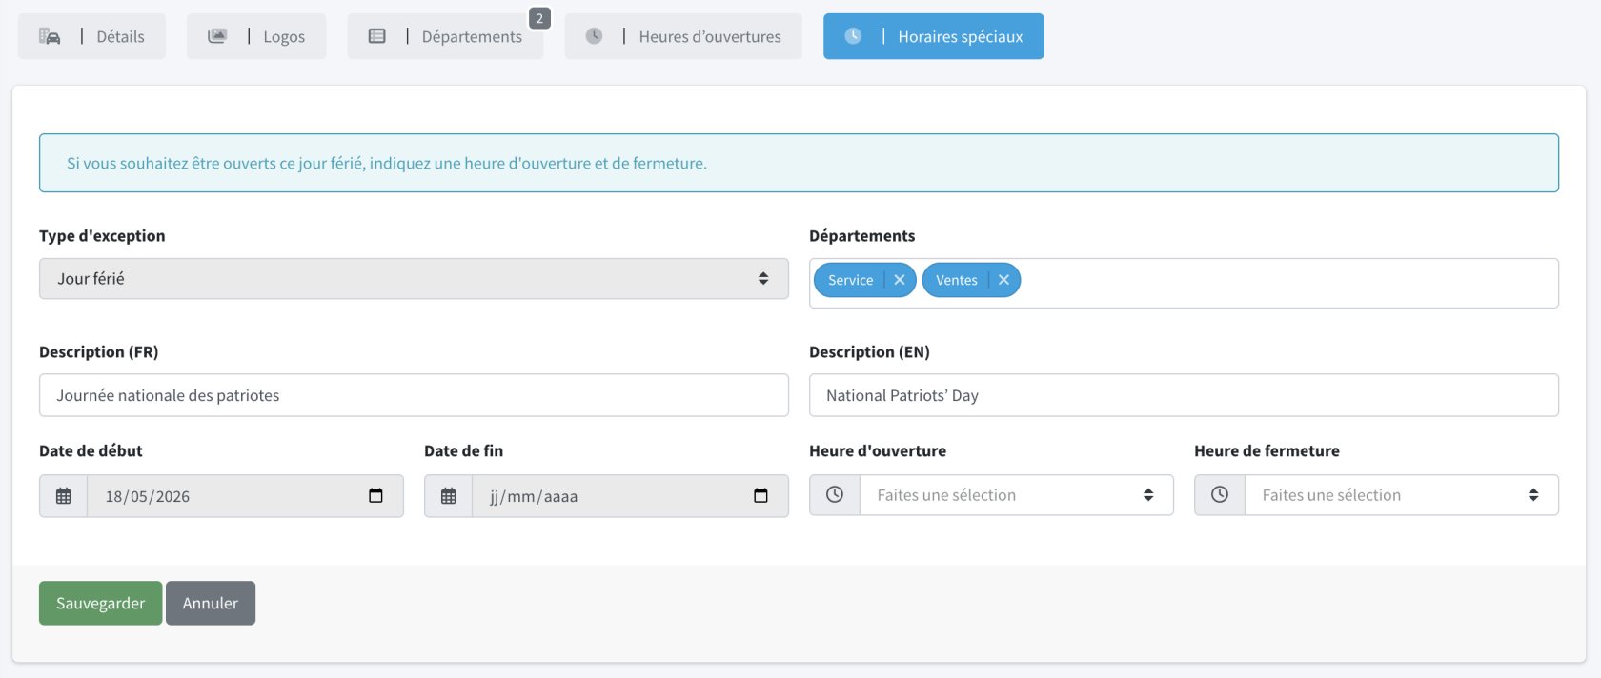This screenshot has width=1601, height=678.
Task: Click the Type d'exception label
Action: (x=102, y=235)
